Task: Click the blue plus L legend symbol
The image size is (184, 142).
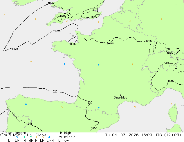Action: click(x=9, y=137)
